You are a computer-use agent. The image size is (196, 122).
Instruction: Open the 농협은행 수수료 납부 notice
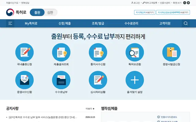[43, 117]
